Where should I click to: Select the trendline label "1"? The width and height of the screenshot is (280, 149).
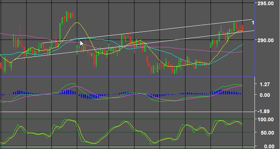[253, 23]
